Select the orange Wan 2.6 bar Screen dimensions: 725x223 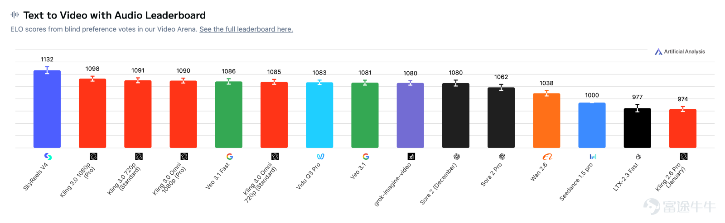(546, 121)
